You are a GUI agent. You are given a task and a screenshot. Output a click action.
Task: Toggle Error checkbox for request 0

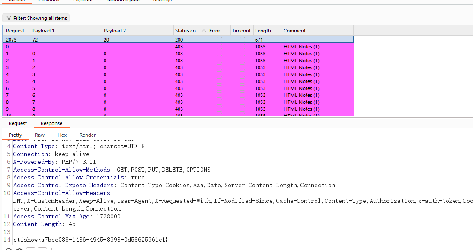coord(219,47)
